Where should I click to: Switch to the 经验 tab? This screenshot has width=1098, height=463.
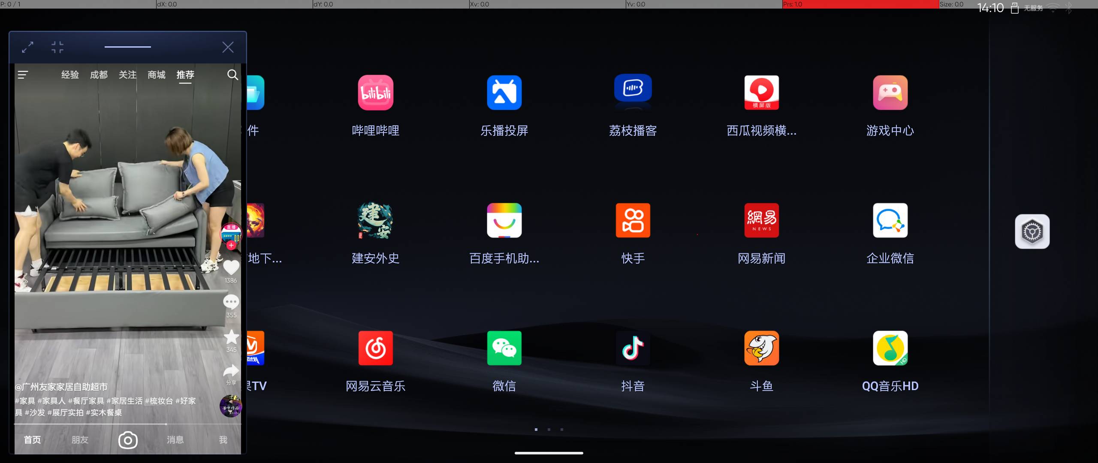70,75
